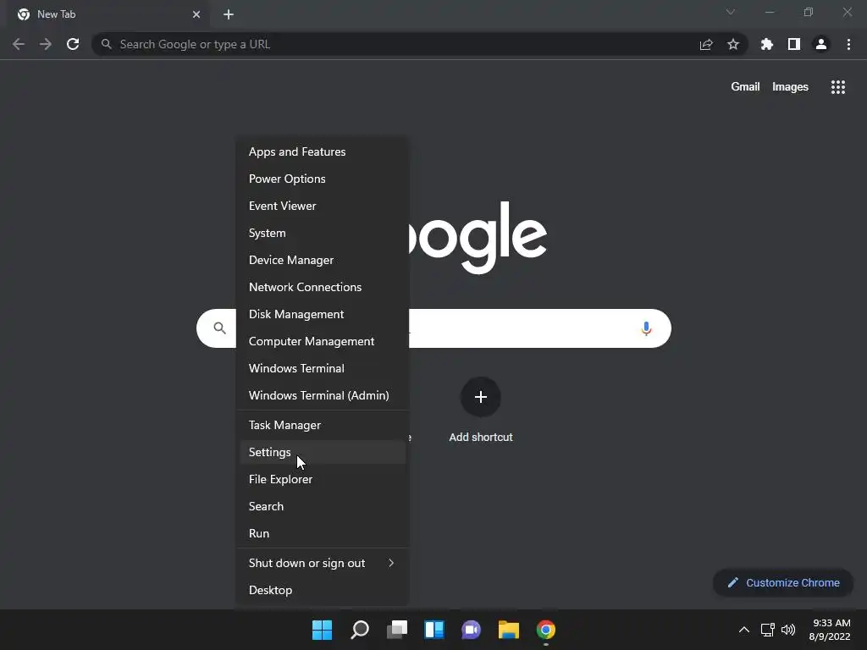Open the Images link
Screen dimensions: 867x650
790,87
